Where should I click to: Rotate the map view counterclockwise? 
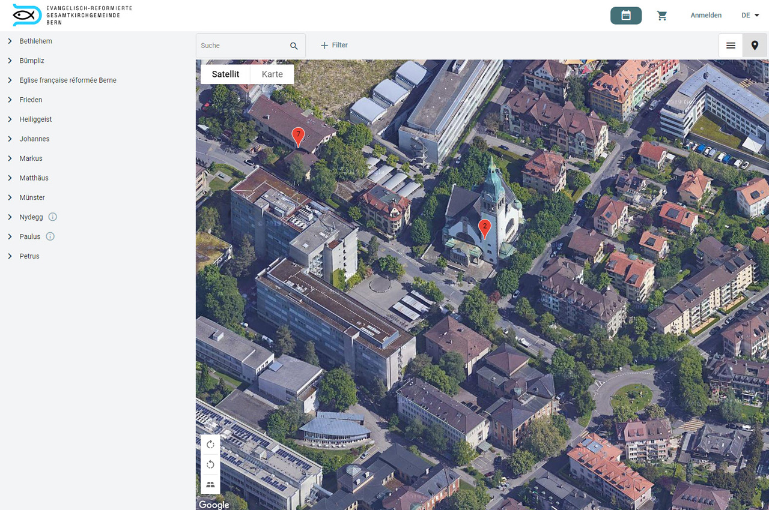[x=210, y=464]
